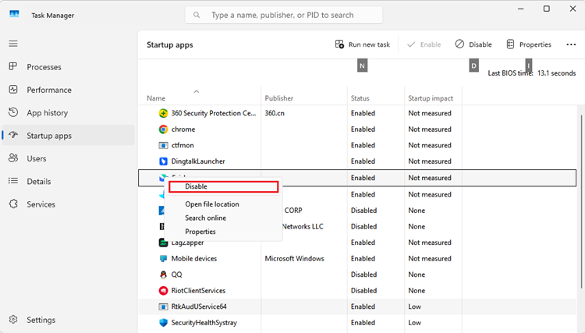Screen dimensions: 585x333
Task: Click the chrome icon
Action: point(163,129)
